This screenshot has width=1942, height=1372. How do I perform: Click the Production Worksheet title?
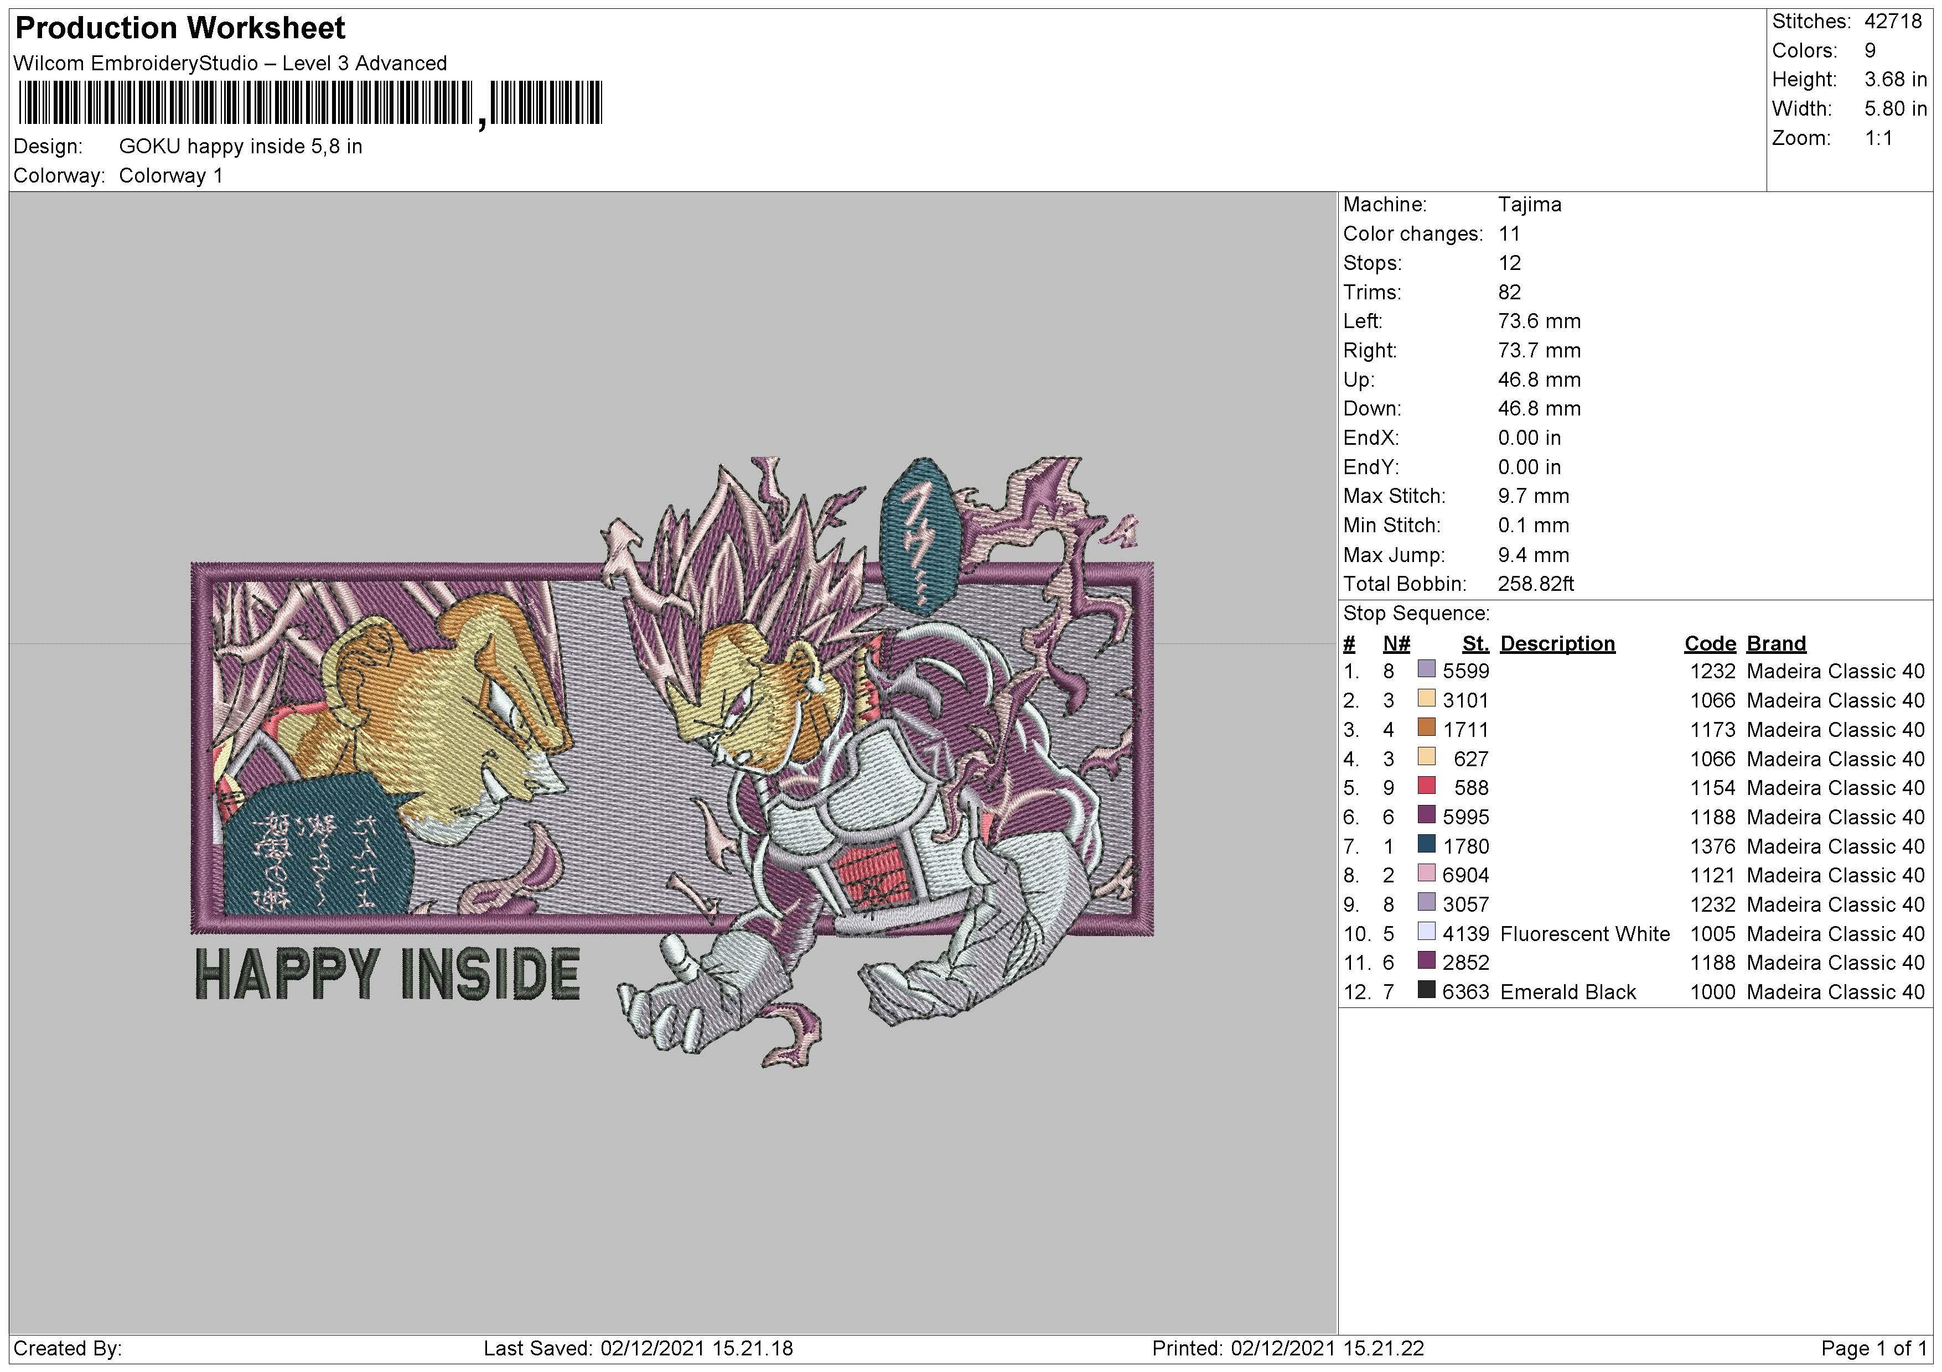point(180,28)
